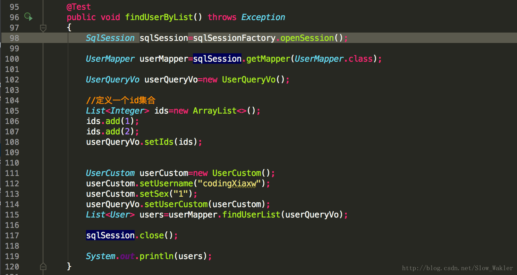Click UserMapper.class argument
Viewport: 517px width, 275px height.
coord(333,59)
